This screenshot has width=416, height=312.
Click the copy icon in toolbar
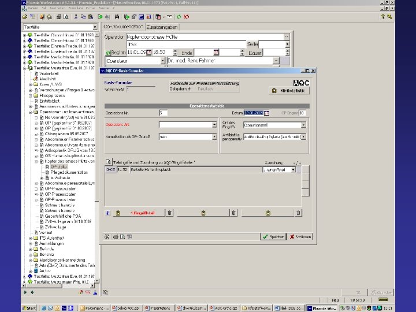click(83, 17)
